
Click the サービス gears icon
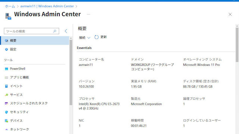[x=6, y=95]
